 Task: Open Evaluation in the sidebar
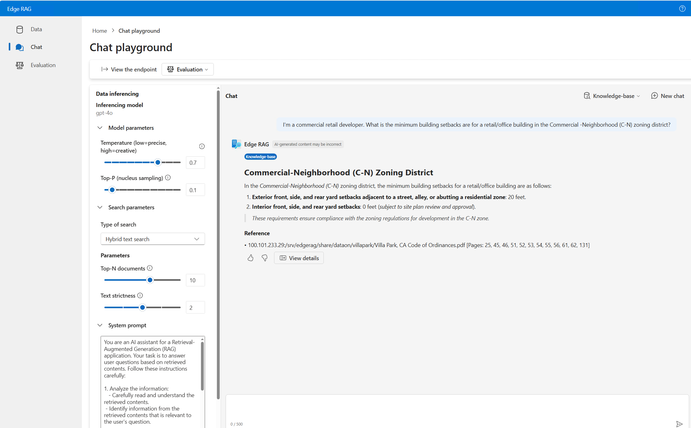[x=43, y=65]
